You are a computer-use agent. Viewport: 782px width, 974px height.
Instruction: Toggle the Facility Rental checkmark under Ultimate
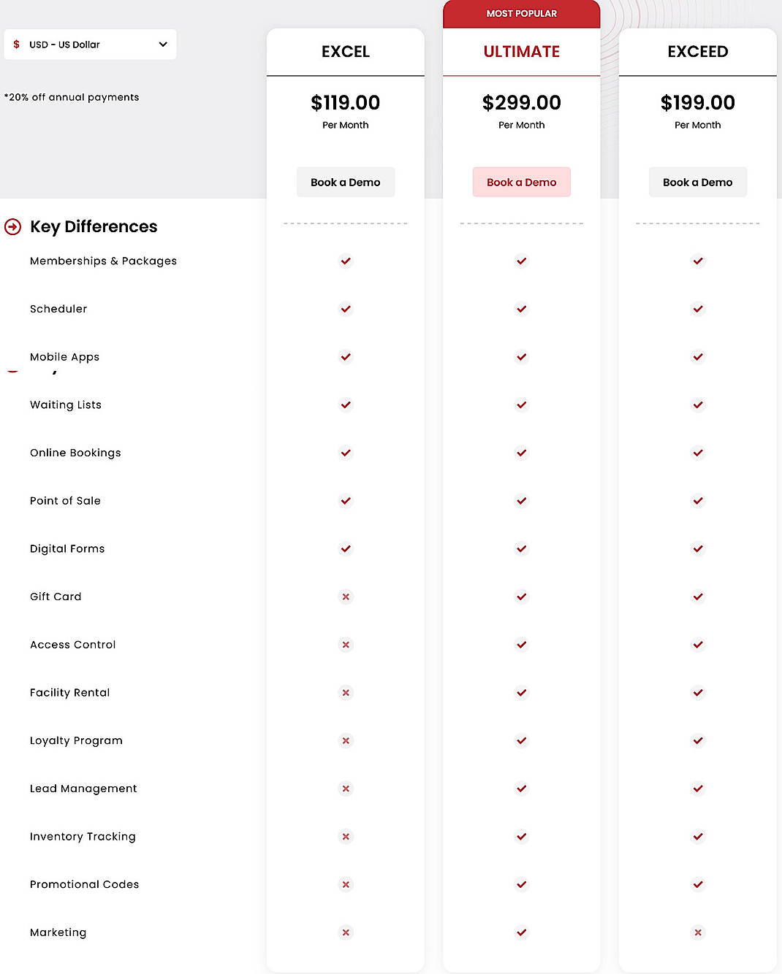(521, 693)
